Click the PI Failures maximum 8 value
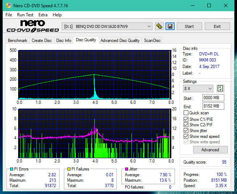This screenshot has width=237, height=194. (x=113, y=180)
